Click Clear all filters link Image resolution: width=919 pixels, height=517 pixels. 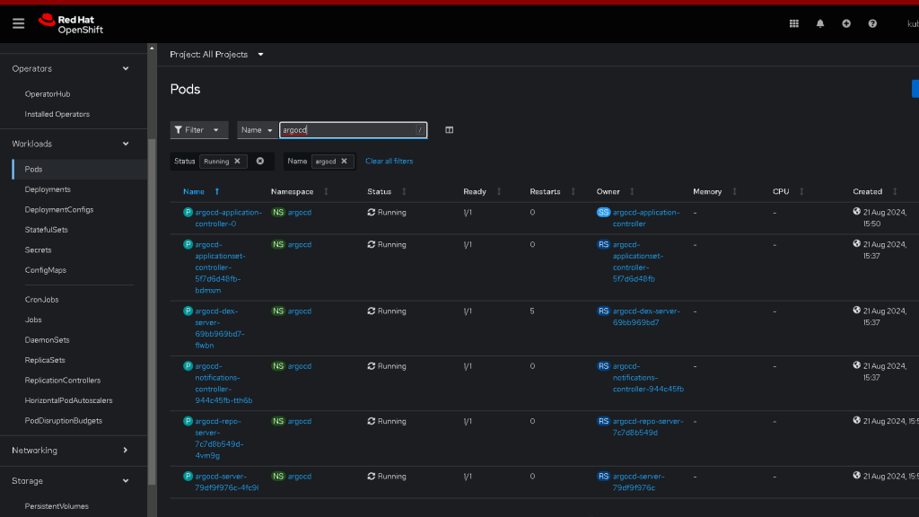pyautogui.click(x=389, y=162)
